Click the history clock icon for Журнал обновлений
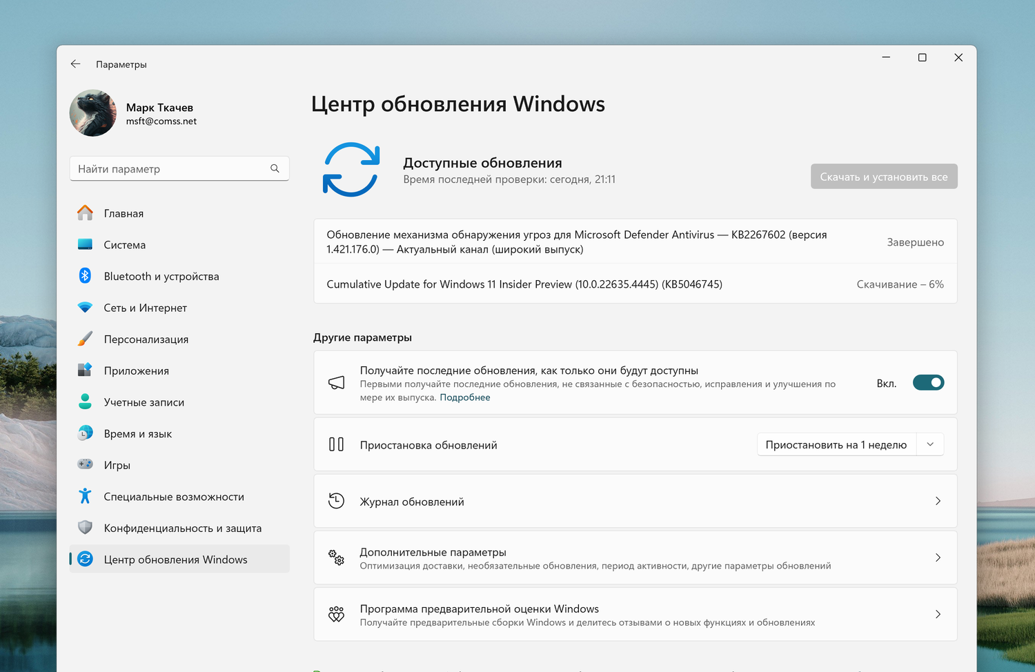Image resolution: width=1035 pixels, height=672 pixels. pos(336,501)
